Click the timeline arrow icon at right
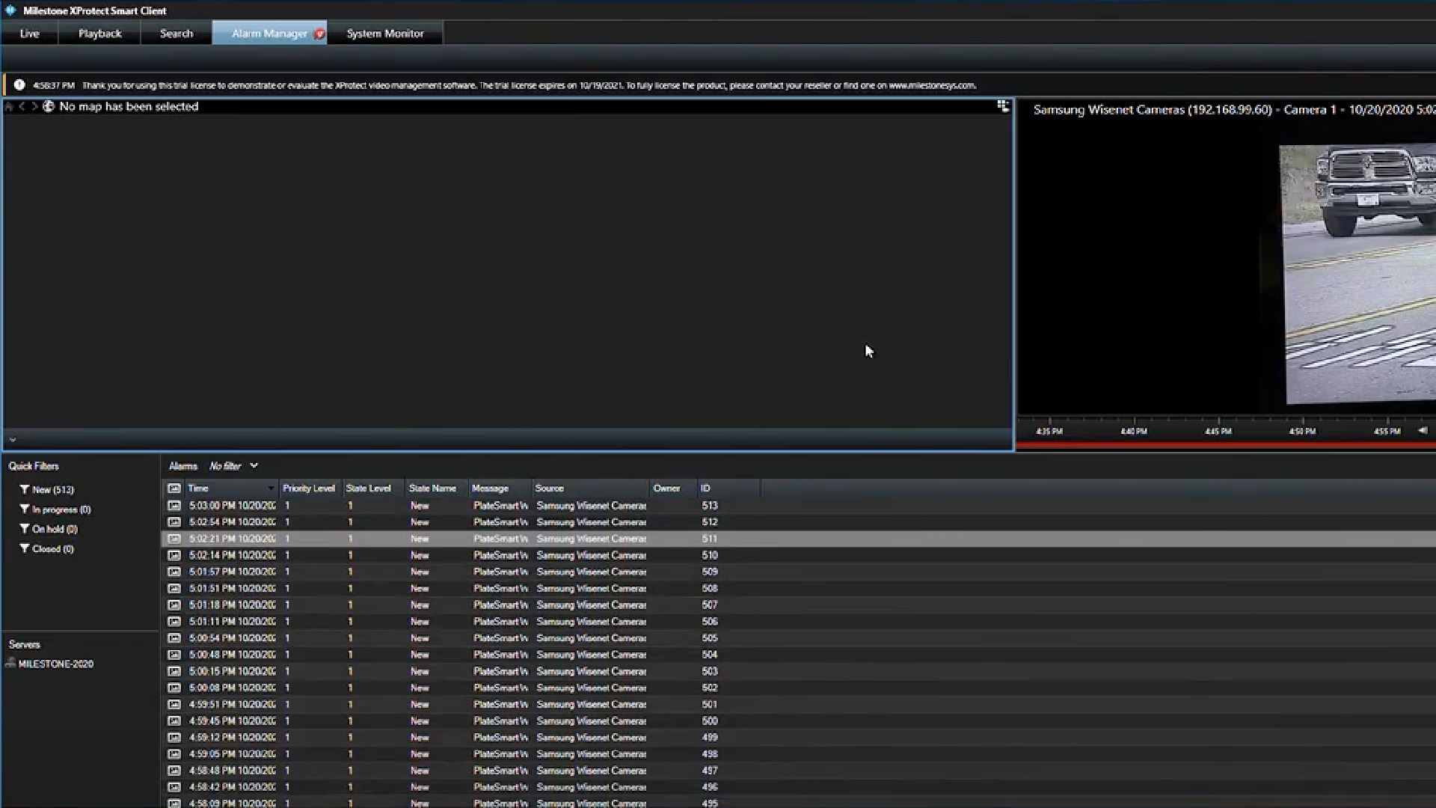The height and width of the screenshot is (808, 1436). coord(1423,430)
